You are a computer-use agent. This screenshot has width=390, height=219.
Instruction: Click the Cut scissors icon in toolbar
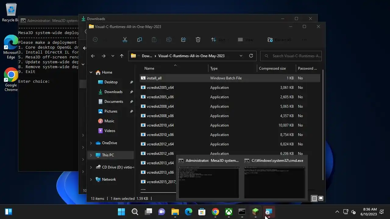tap(125, 40)
